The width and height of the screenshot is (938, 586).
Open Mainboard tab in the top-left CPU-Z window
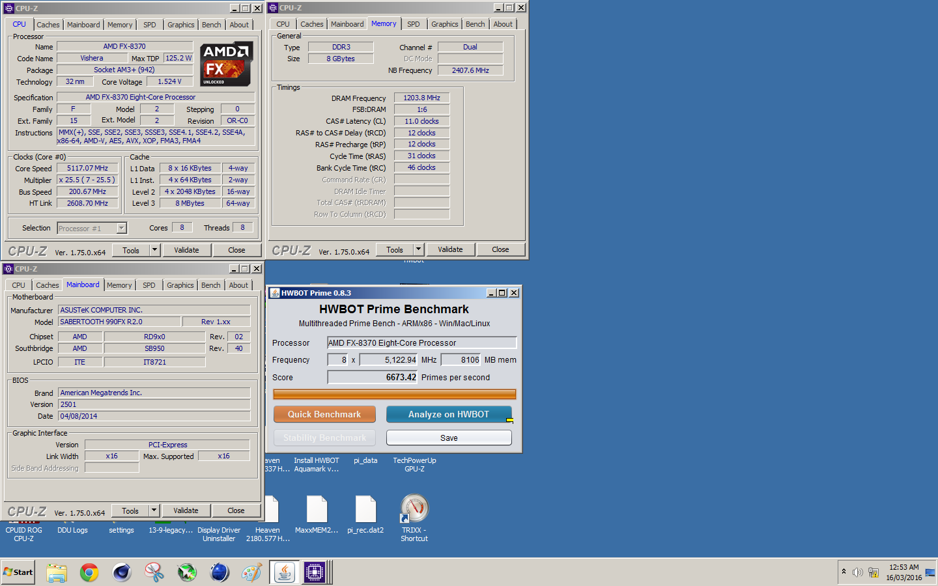83,25
